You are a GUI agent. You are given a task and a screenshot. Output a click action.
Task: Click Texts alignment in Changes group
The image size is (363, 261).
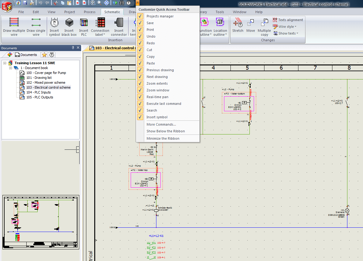pos(288,20)
